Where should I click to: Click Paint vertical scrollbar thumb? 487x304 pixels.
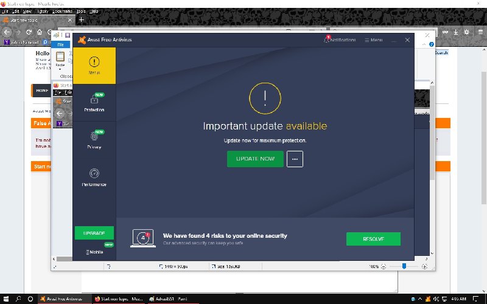pos(432,133)
